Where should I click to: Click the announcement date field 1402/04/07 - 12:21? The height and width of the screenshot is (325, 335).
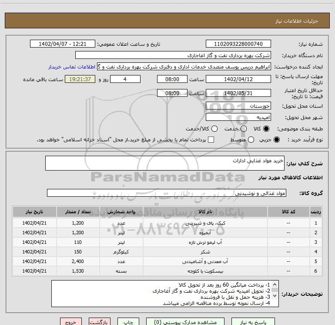[63, 44]
